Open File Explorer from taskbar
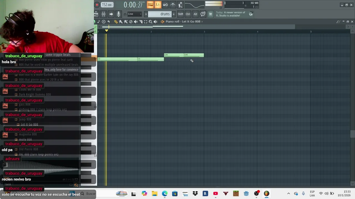The width and height of the screenshot is (355, 199). tap(154, 193)
